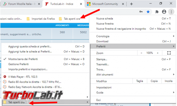Click the Copia button
The image size is (177, 106).
point(154,81)
